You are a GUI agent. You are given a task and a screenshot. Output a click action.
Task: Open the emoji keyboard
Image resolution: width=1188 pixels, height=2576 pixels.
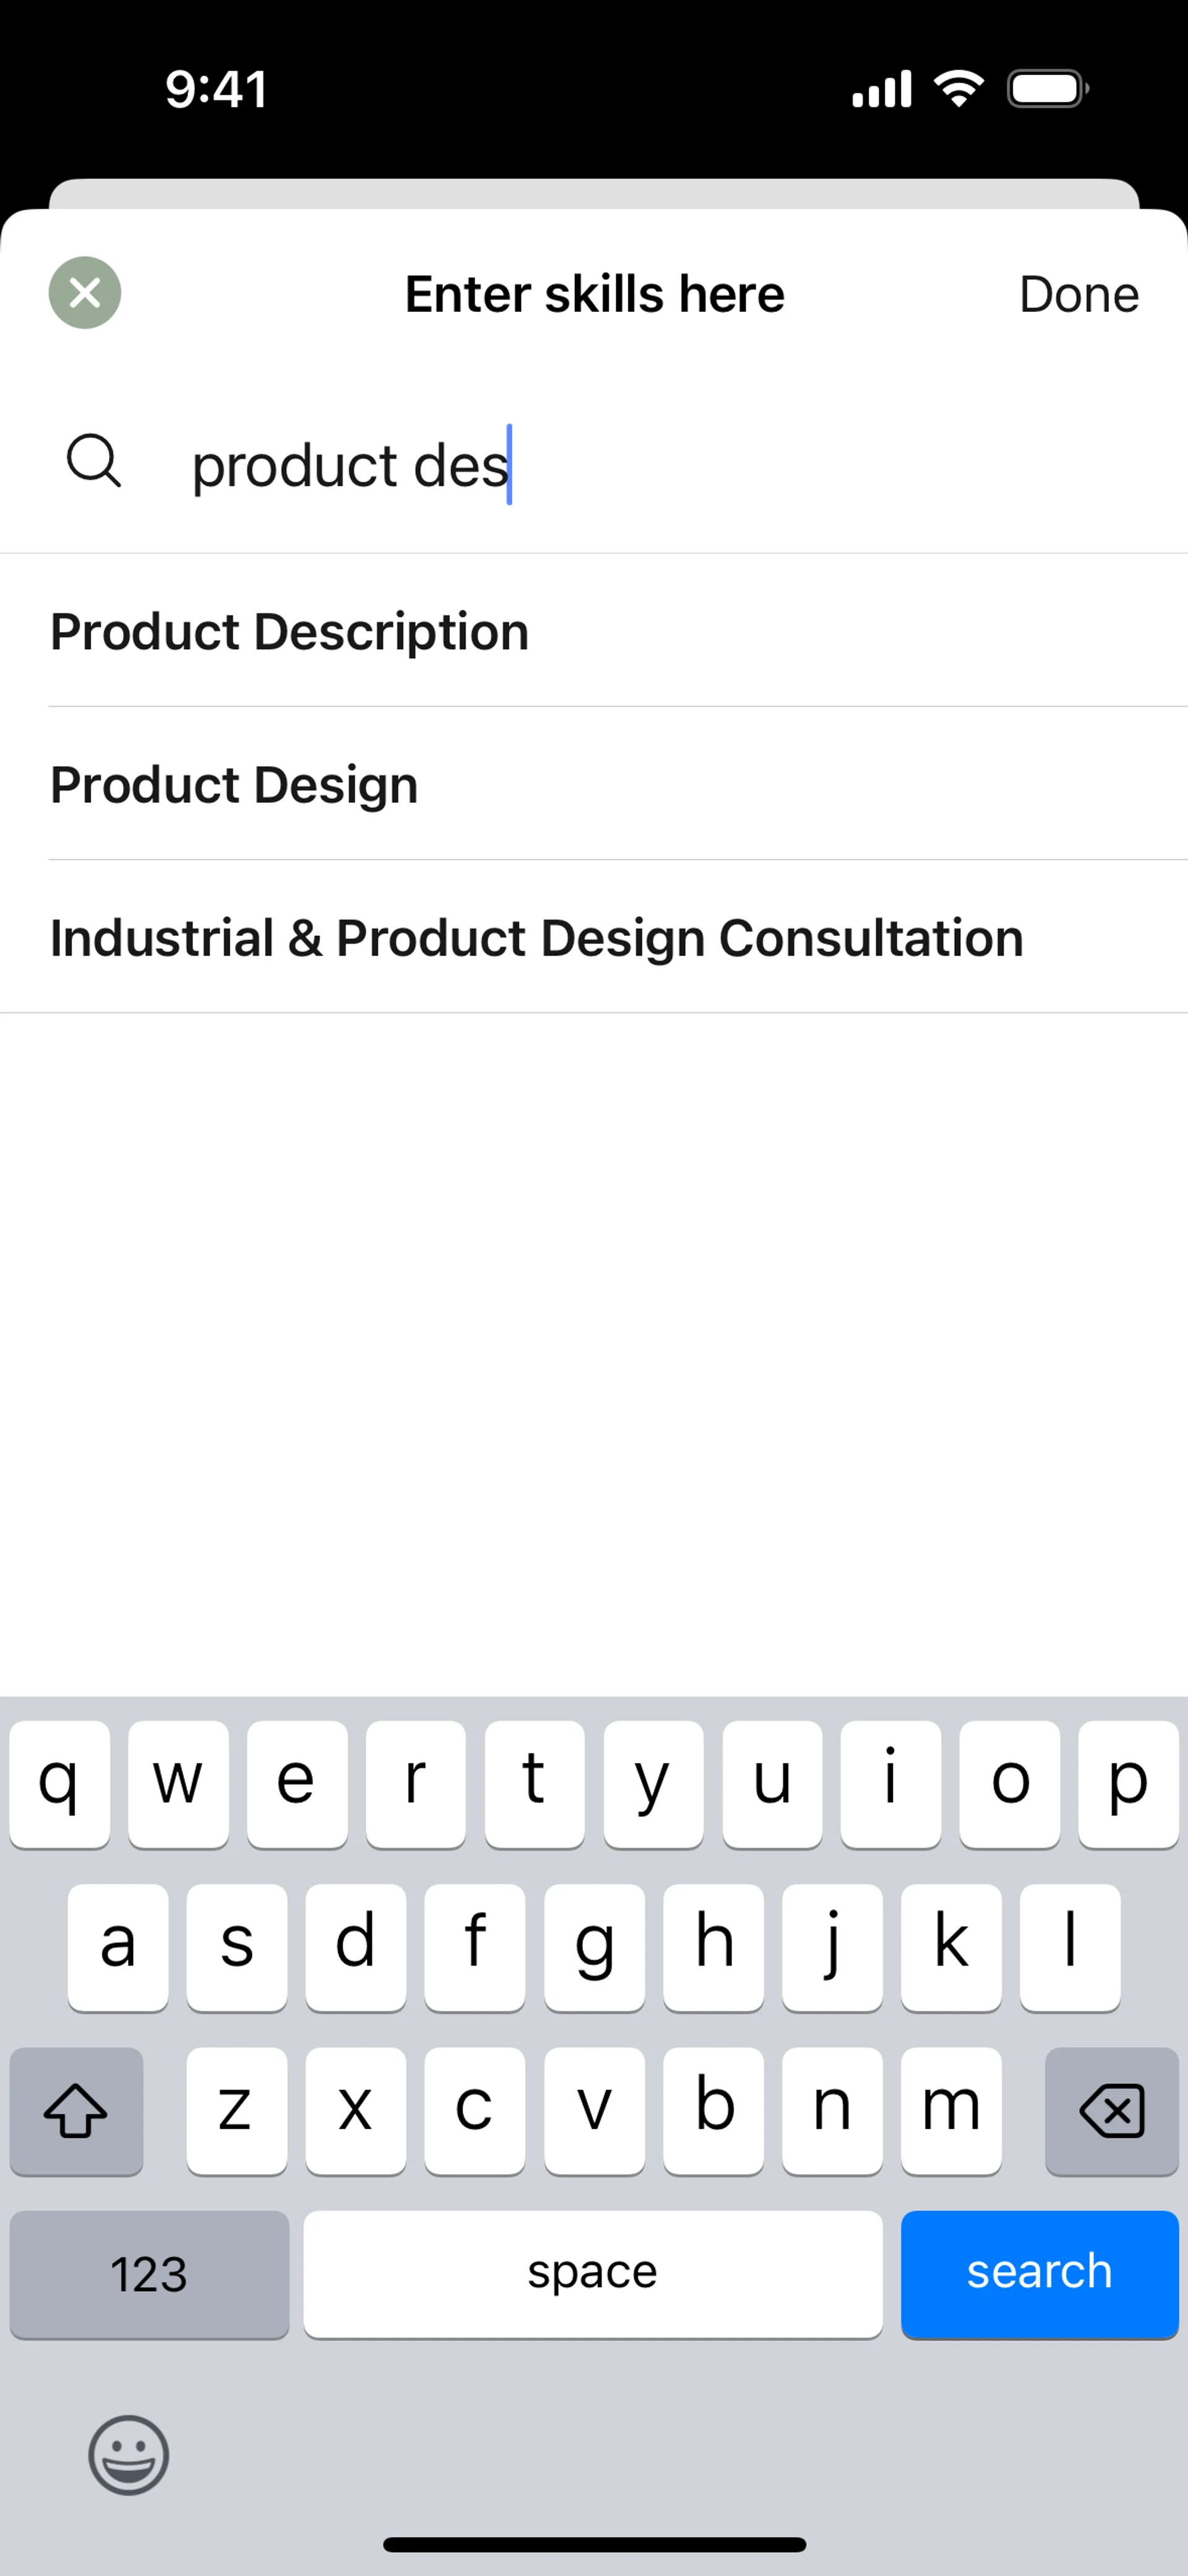tap(129, 2455)
